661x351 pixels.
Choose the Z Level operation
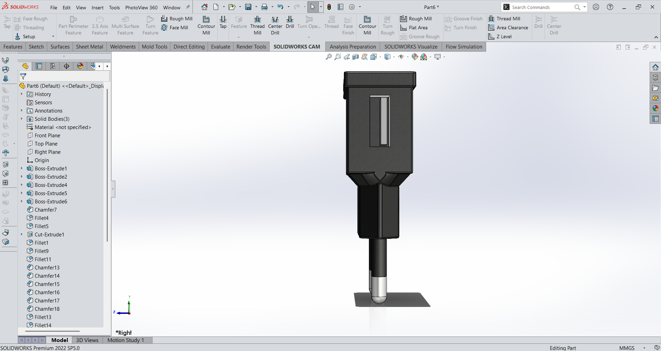coord(500,36)
